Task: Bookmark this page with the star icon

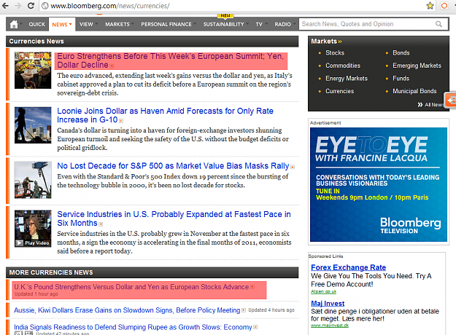Action: coord(430,6)
